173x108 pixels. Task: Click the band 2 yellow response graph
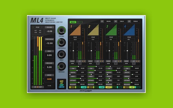pyautogui.click(x=93, y=30)
